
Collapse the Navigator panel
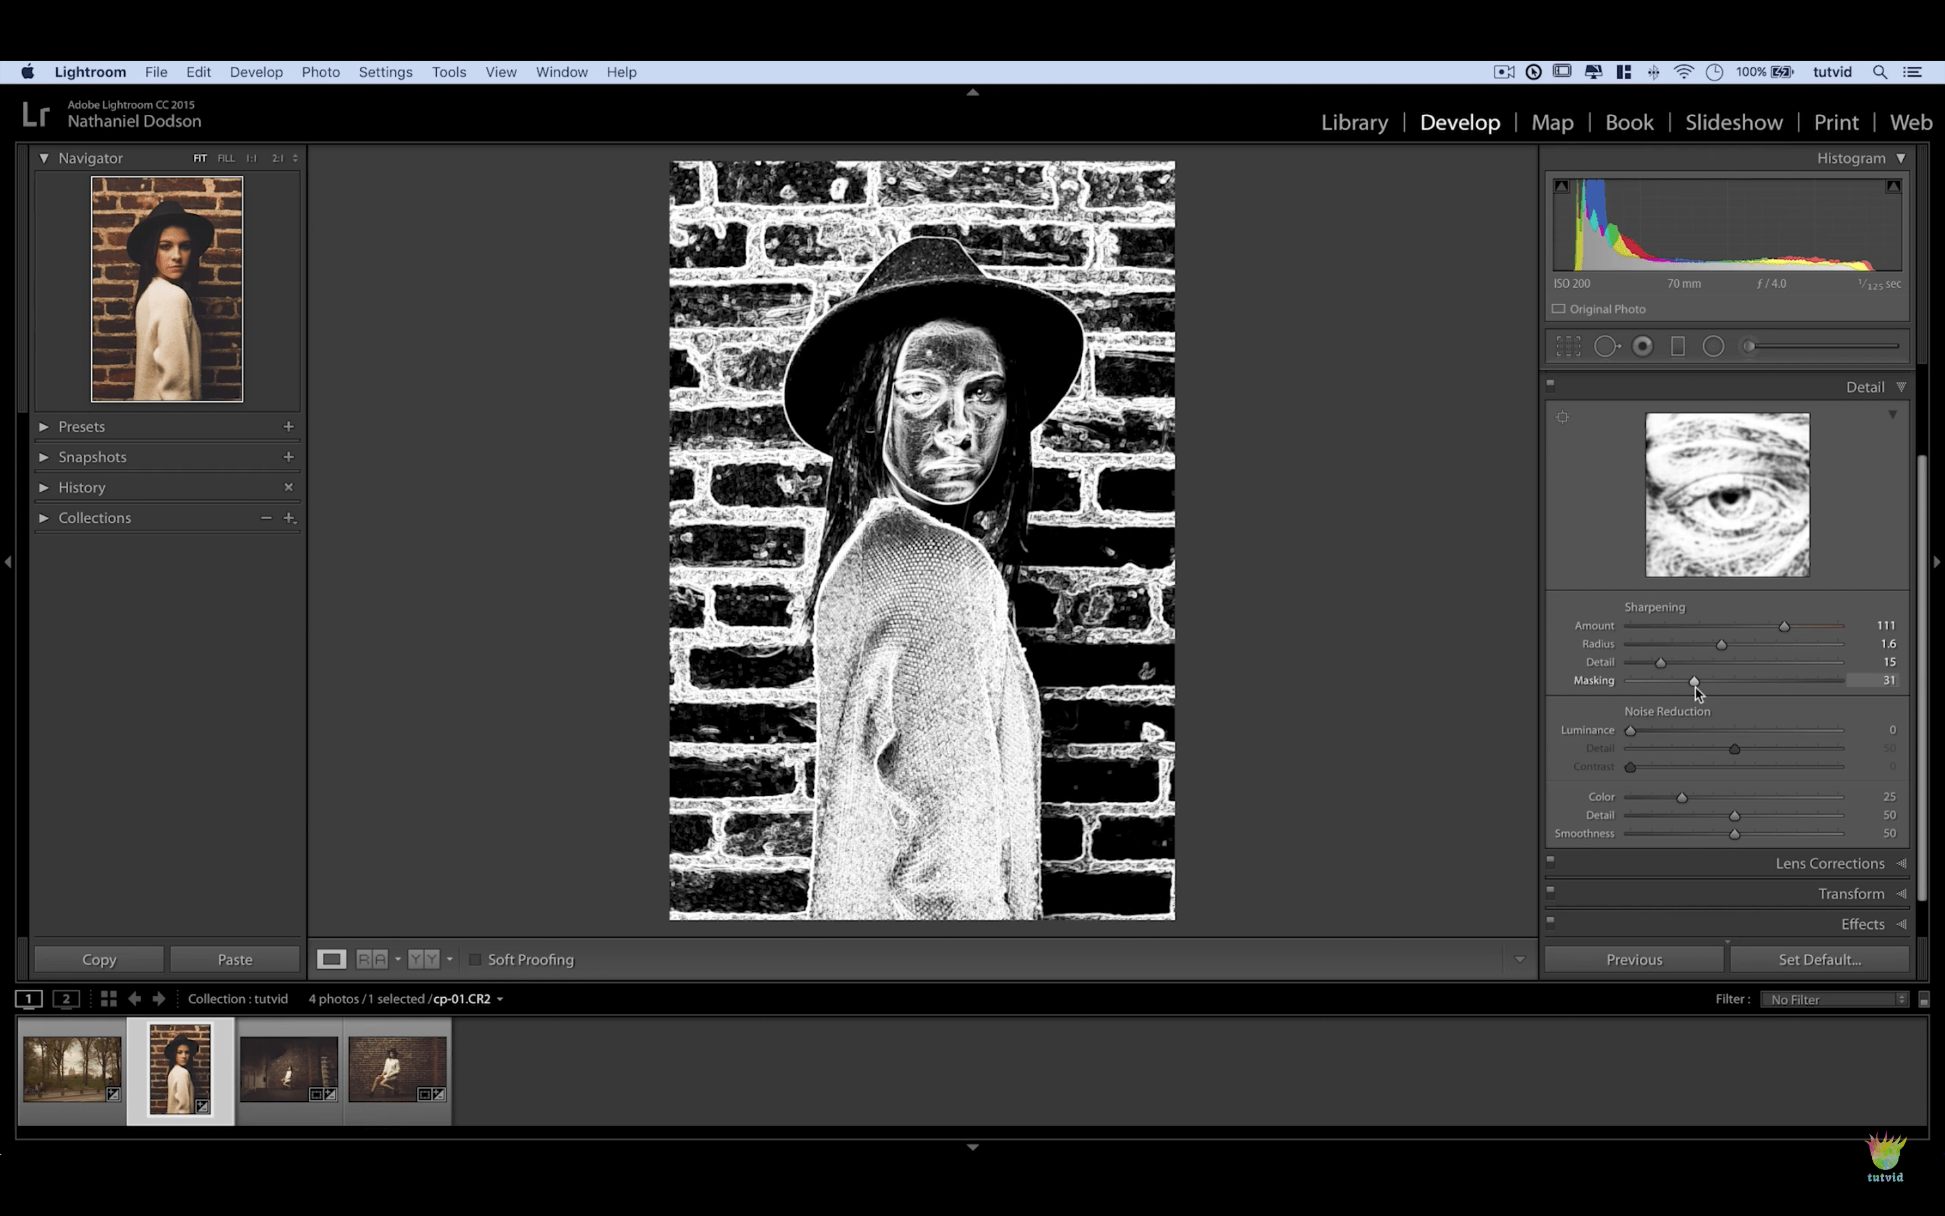pyautogui.click(x=44, y=159)
